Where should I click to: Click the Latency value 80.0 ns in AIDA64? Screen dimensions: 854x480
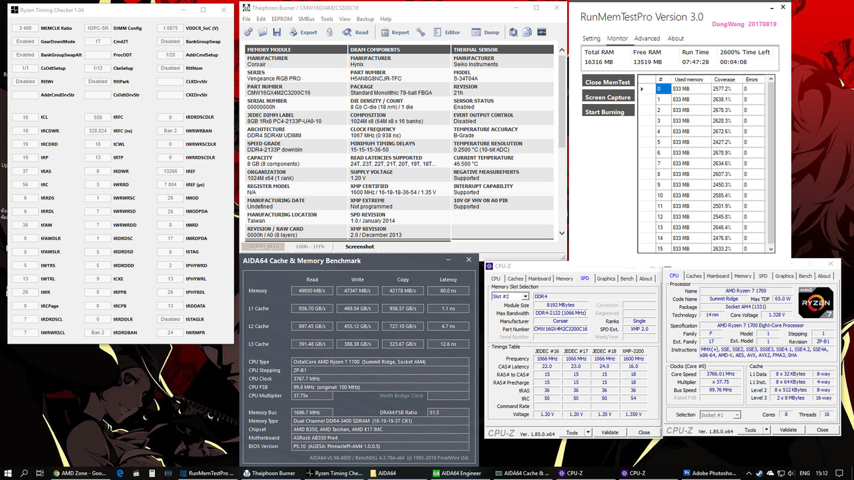[448, 291]
